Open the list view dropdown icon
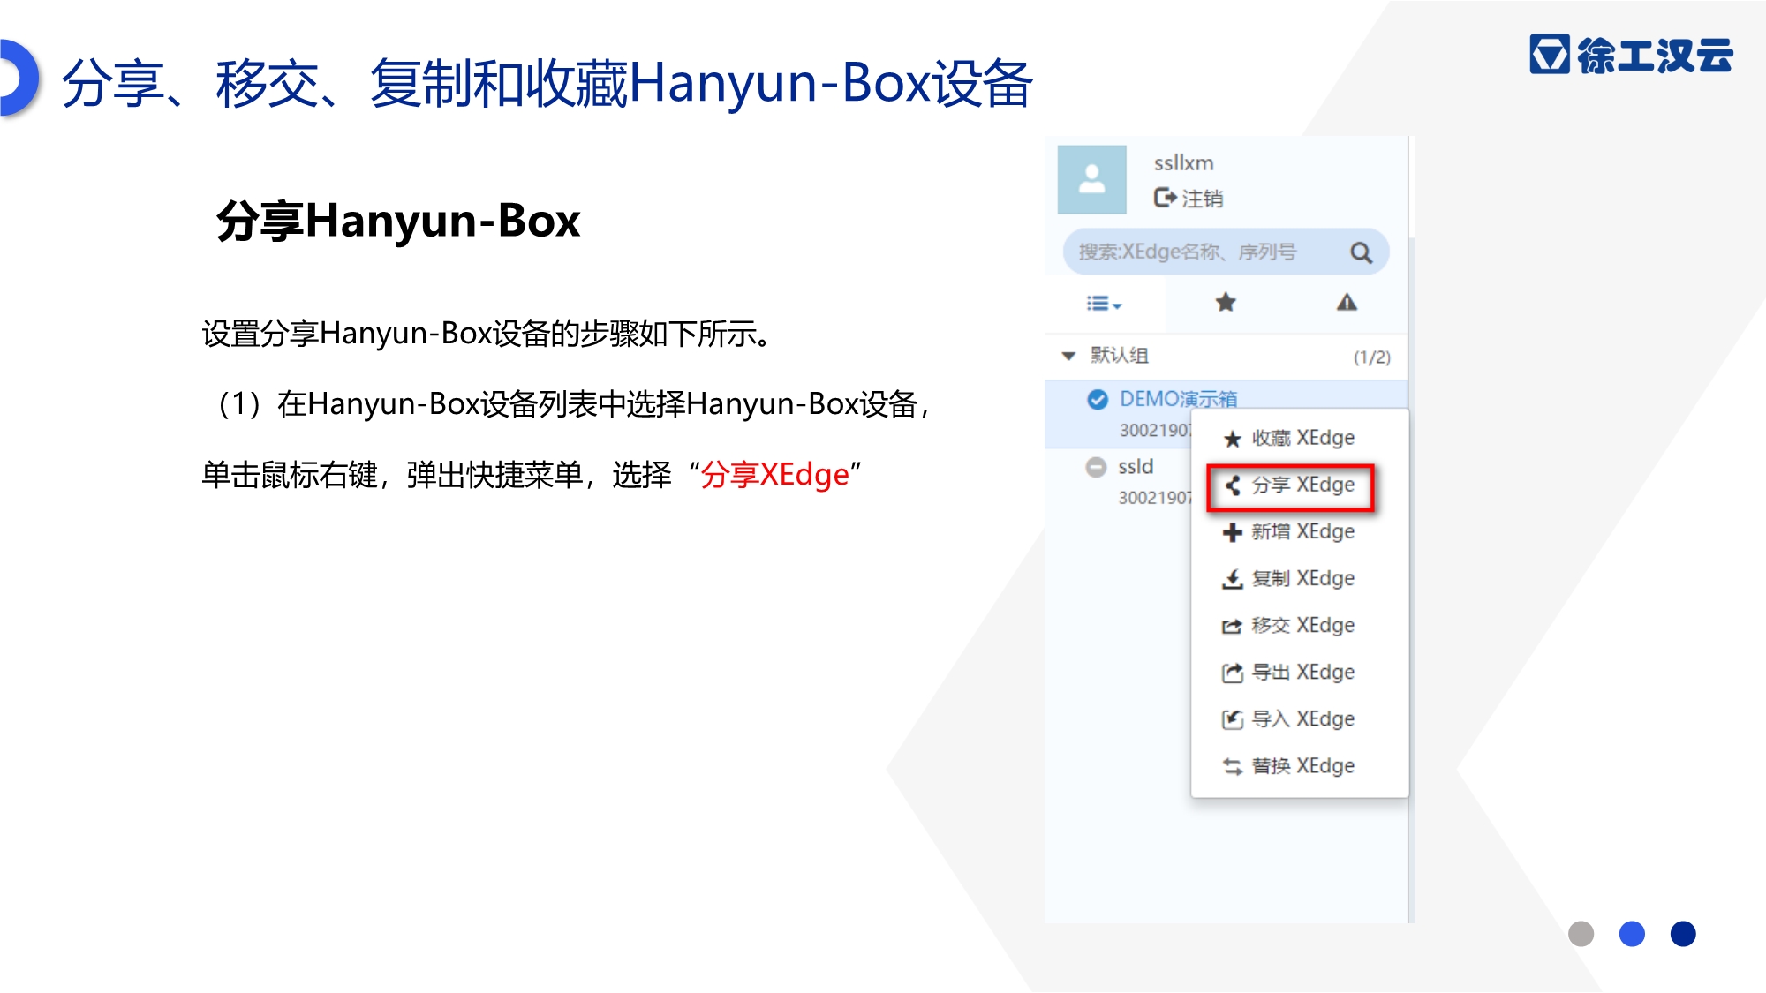This screenshot has width=1766, height=993. tap(1103, 304)
